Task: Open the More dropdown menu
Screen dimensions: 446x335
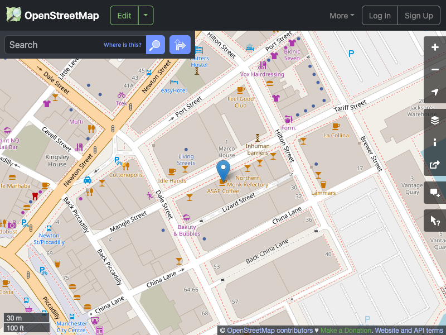Action: [341, 16]
